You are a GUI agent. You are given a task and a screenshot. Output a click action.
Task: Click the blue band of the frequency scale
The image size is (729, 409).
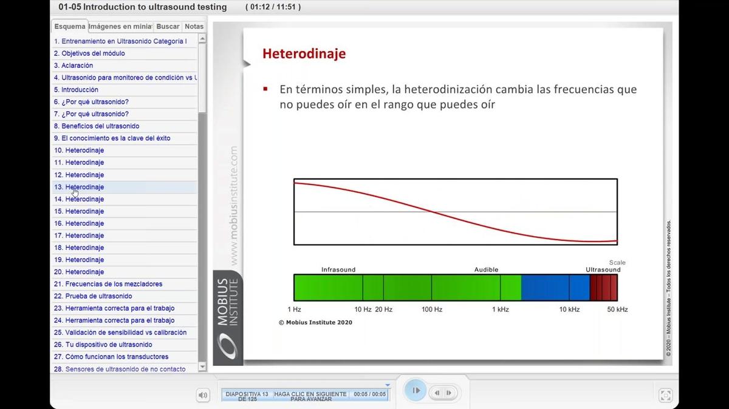click(555, 288)
